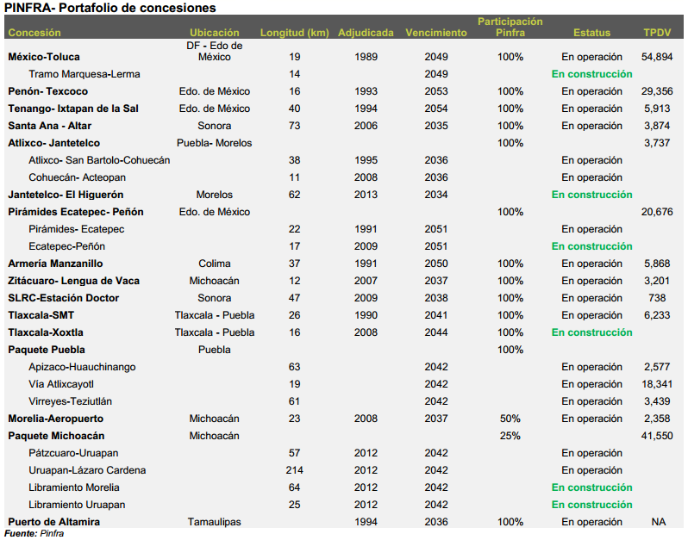Click the 'Estatus' column header
The width and height of the screenshot is (688, 540).
(x=592, y=33)
